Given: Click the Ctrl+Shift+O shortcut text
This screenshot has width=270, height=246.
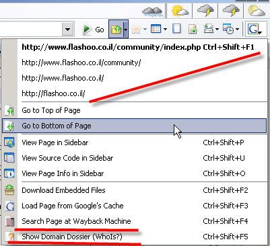Looking at the screenshot, I should click(224, 173).
